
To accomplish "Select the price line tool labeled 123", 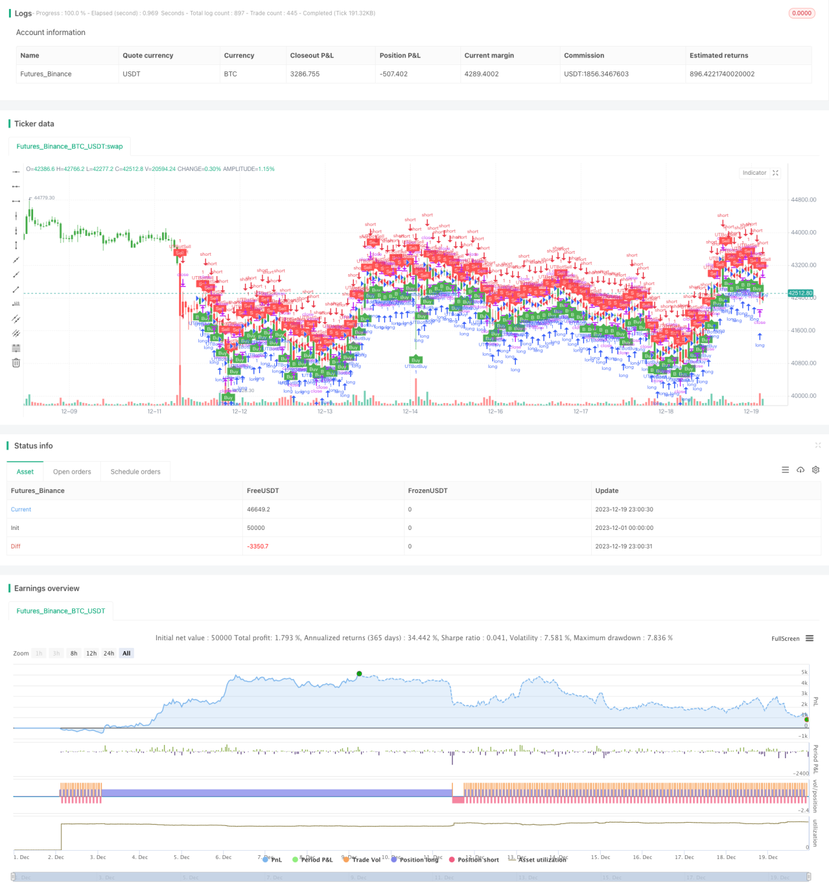I will (16, 304).
